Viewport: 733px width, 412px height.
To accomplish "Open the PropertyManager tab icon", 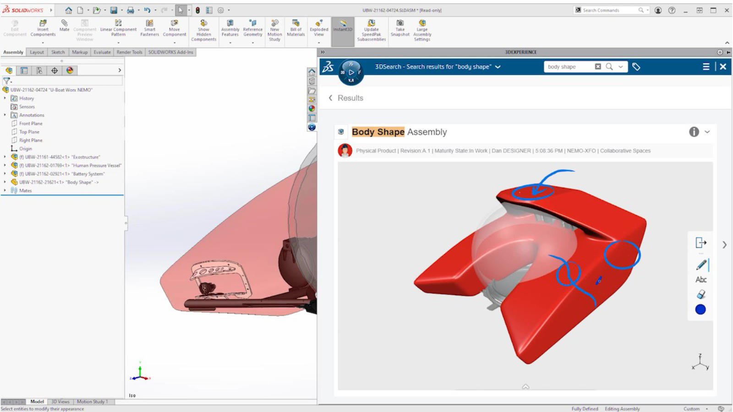I will click(x=24, y=70).
